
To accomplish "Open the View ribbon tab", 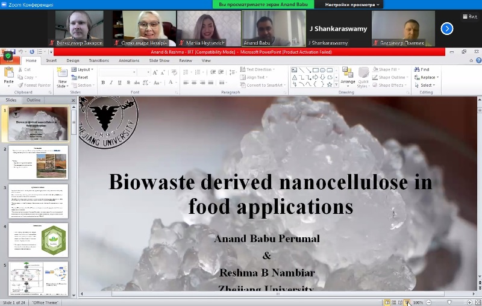I will pyautogui.click(x=206, y=60).
